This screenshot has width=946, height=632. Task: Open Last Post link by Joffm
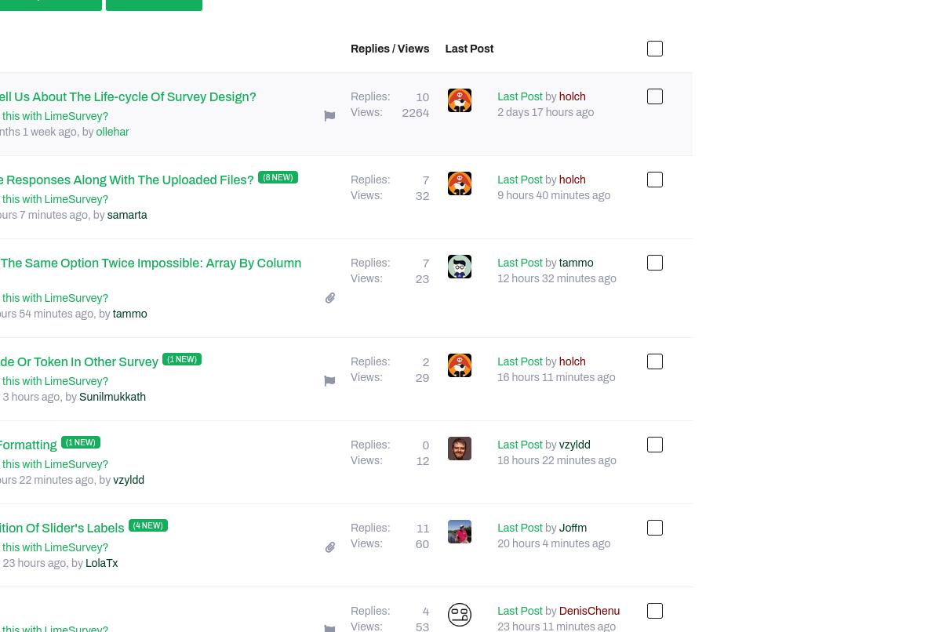(x=519, y=528)
